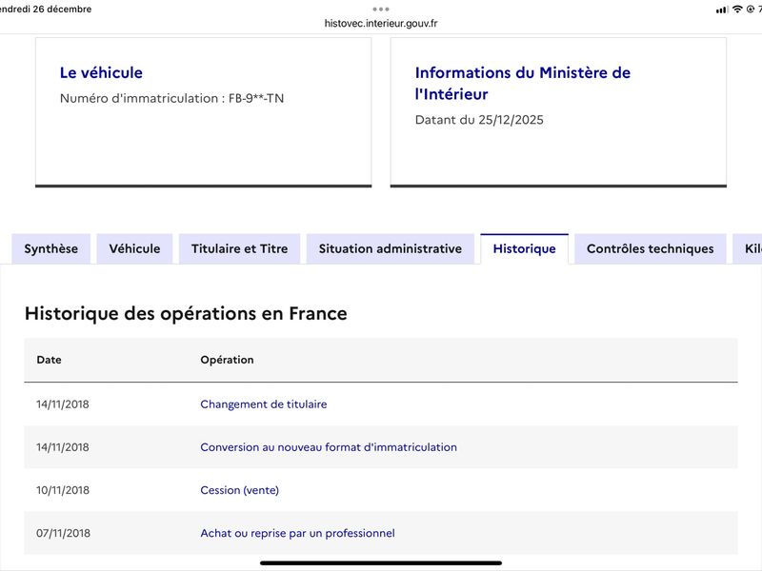Tap the home indicator bar

point(381,563)
